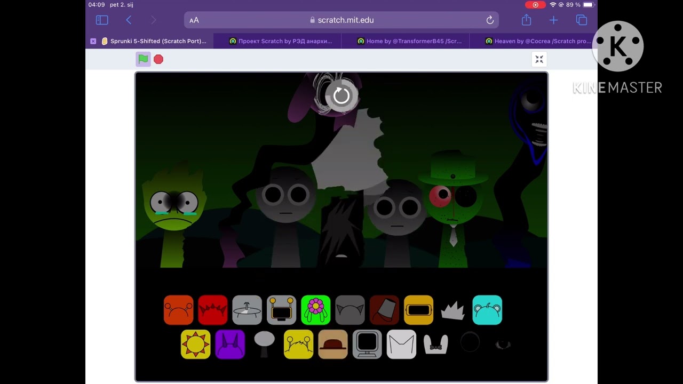Pick the orange antenna character icon
This screenshot has height=384, width=683.
[179, 310]
